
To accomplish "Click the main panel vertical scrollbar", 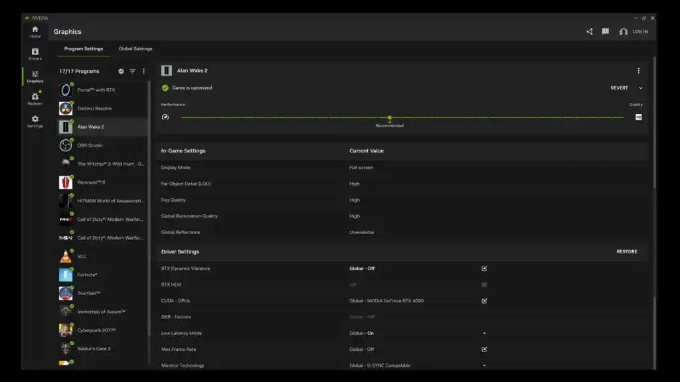I will click(654, 122).
